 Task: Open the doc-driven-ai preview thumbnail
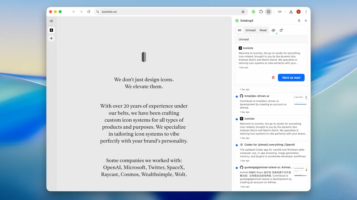pos(300,100)
